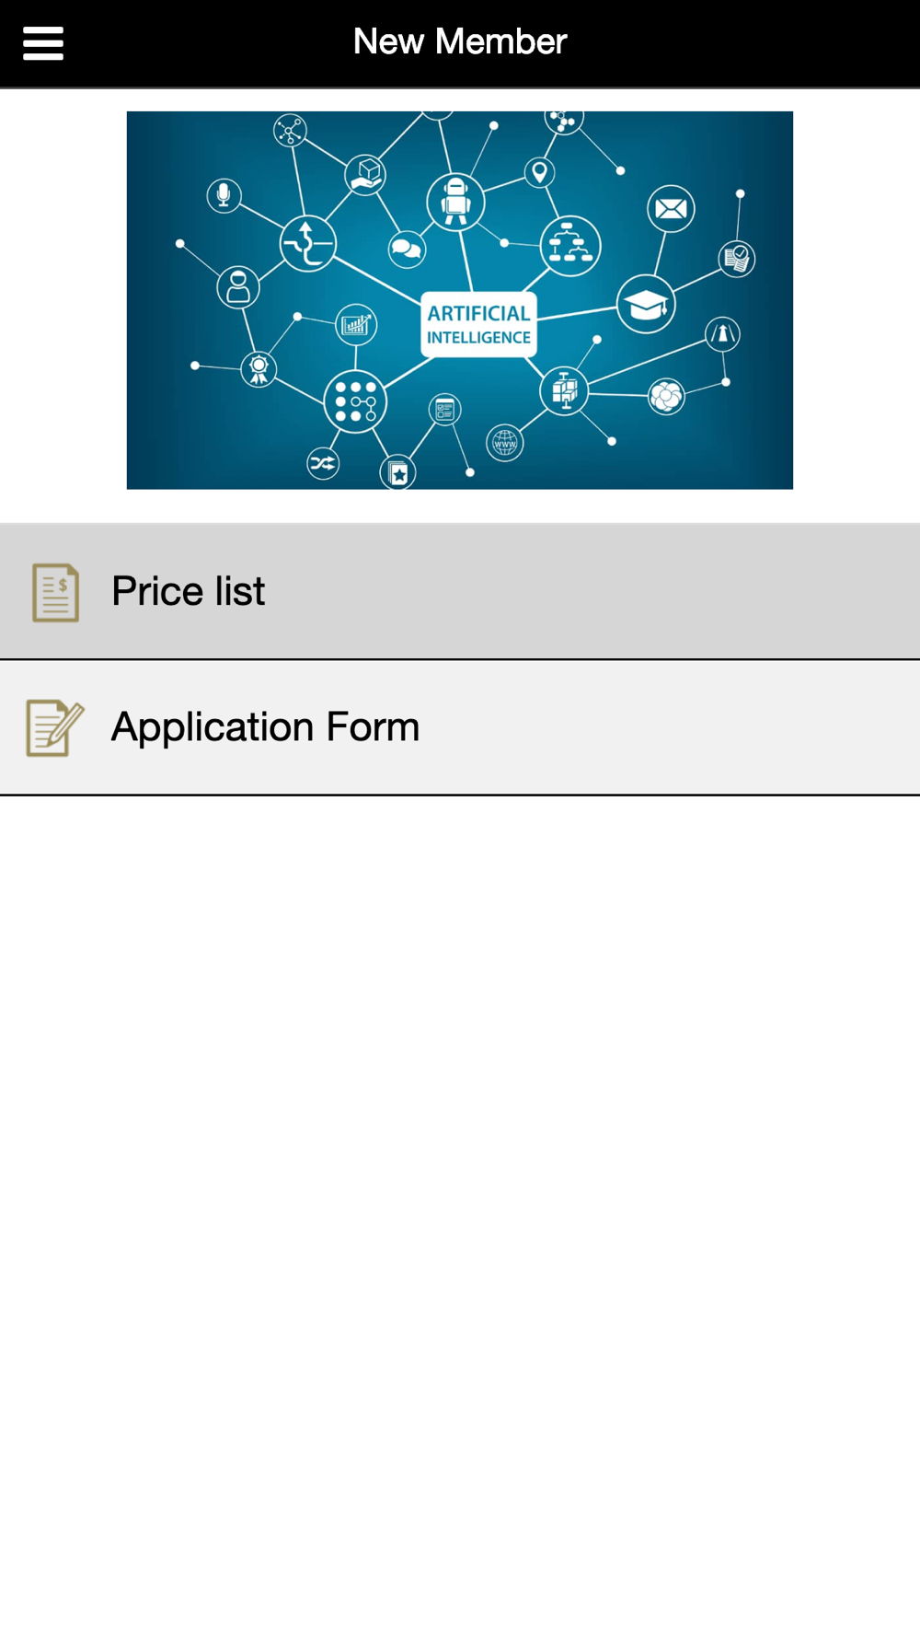Click the graduation cap icon in the banner
The height and width of the screenshot is (1637, 920).
[x=646, y=304]
